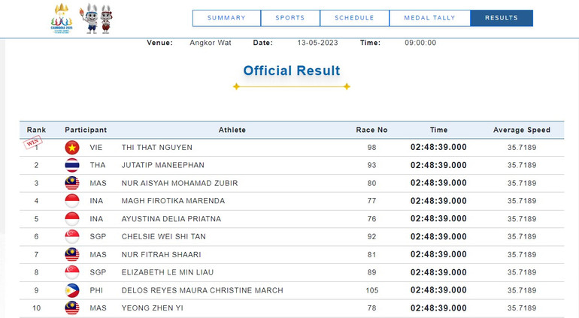Click Indonesia flag in rank 4 row

point(72,201)
